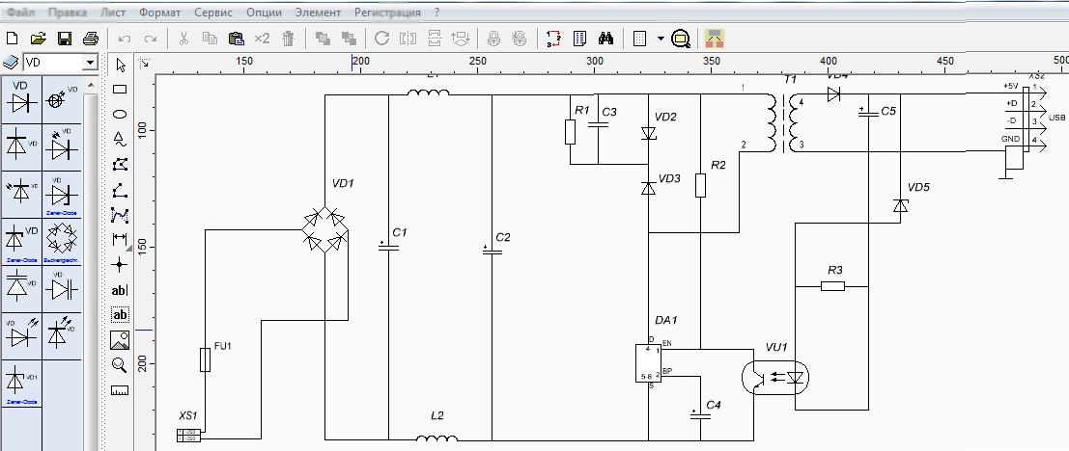This screenshot has height=451, width=1069.
Task: Select the line drawing tool
Action: tap(120, 190)
